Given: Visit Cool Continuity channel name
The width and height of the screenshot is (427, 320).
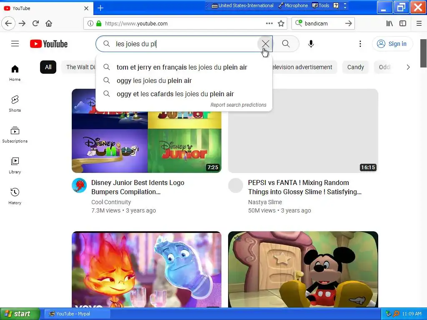Looking at the screenshot, I should [111, 202].
